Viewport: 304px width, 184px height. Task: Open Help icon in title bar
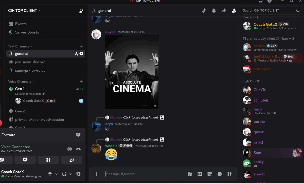pos(270,1)
